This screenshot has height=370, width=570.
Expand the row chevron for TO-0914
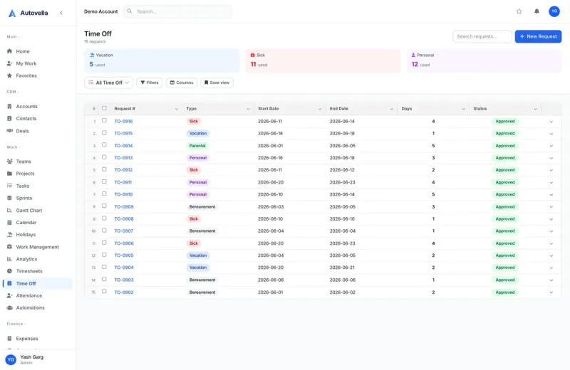tap(551, 146)
